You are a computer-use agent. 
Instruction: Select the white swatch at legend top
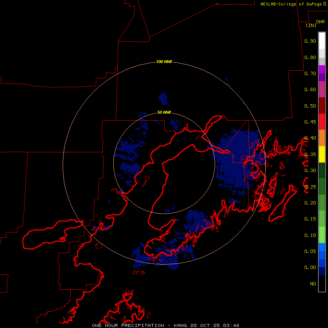pyautogui.click(x=322, y=41)
